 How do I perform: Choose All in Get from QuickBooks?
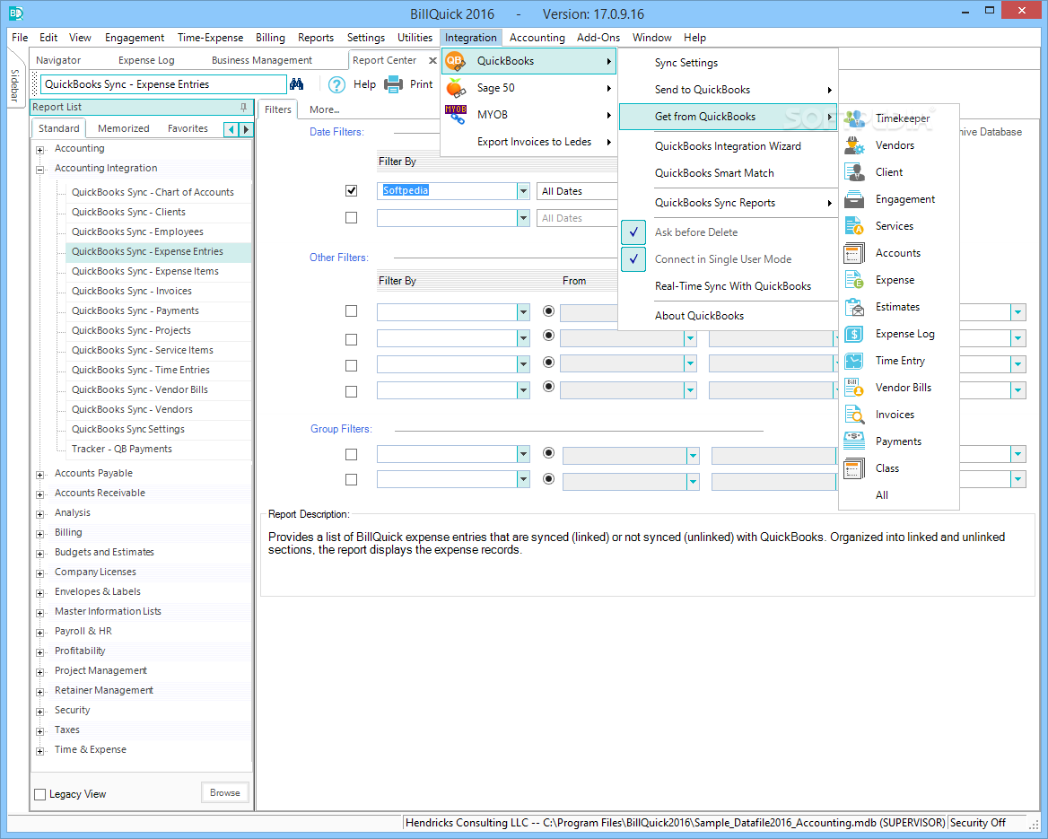899,495
